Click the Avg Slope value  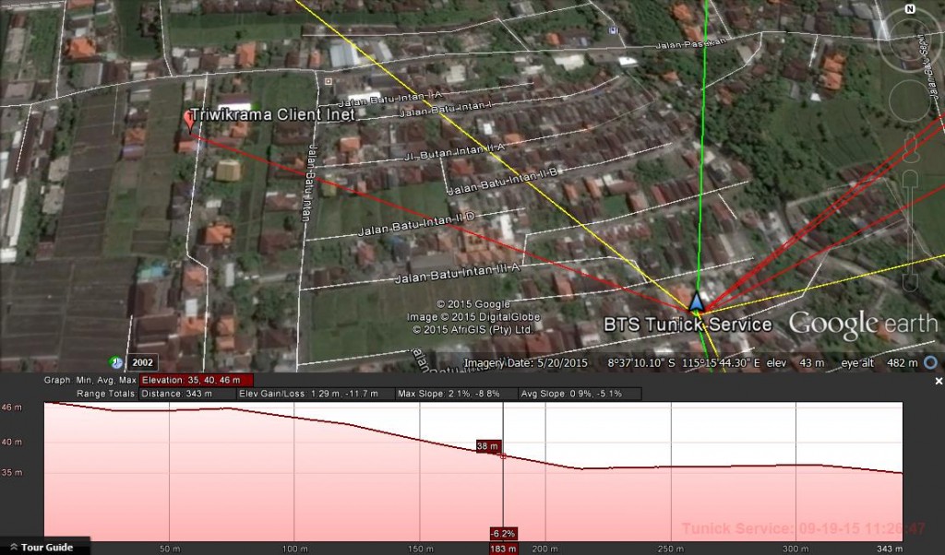(x=580, y=394)
